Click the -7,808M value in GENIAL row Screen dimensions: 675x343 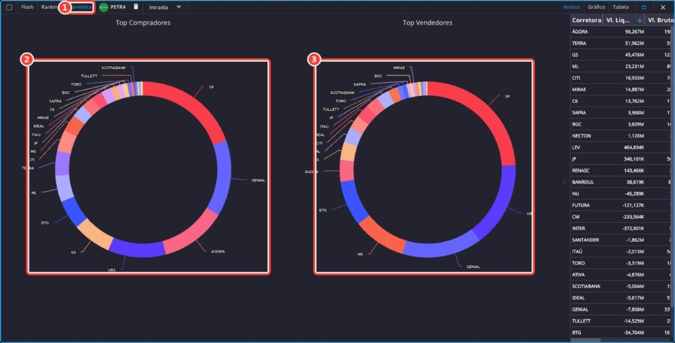(634, 309)
